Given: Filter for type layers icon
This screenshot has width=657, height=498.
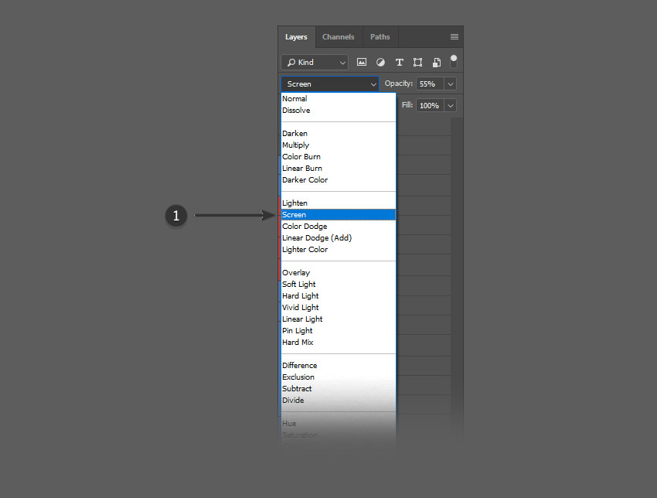Looking at the screenshot, I should (400, 63).
